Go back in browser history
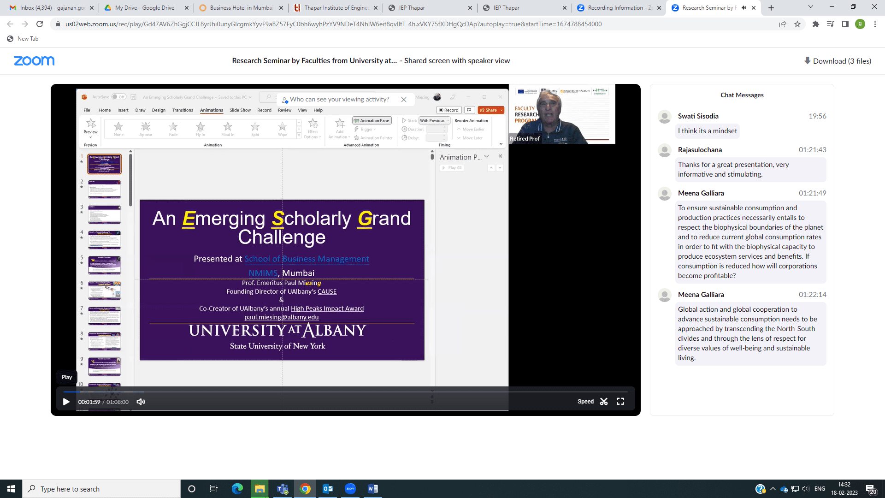This screenshot has height=498, width=885. click(x=10, y=24)
